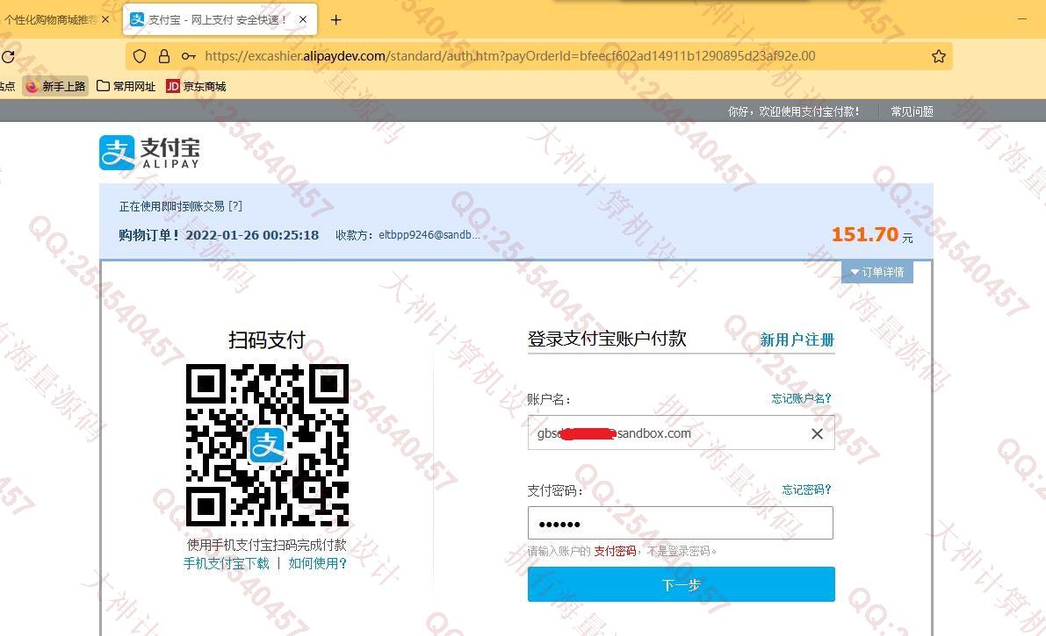Click the shield tracking protection icon

tap(140, 56)
